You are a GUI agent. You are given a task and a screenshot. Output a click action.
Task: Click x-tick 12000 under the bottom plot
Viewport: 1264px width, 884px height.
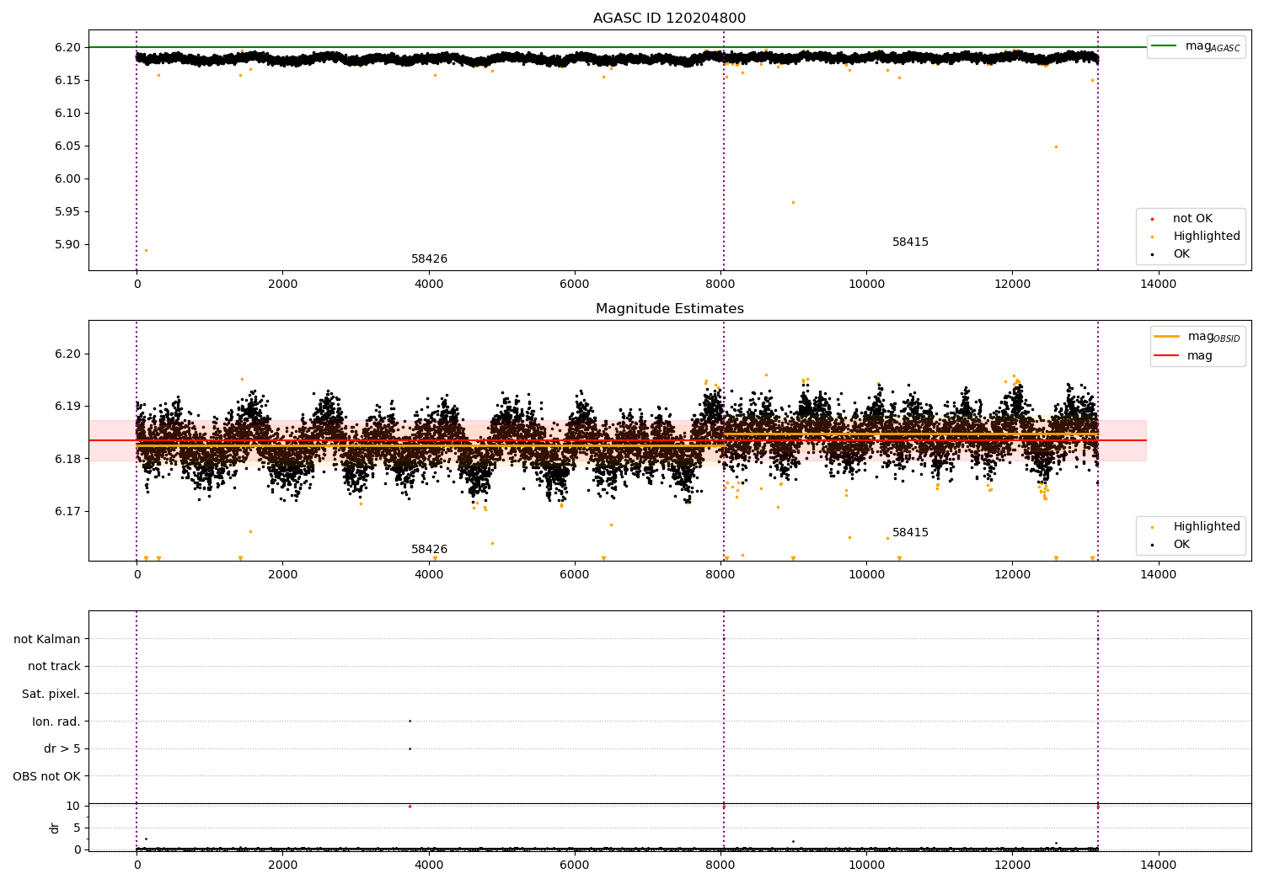click(x=1012, y=865)
